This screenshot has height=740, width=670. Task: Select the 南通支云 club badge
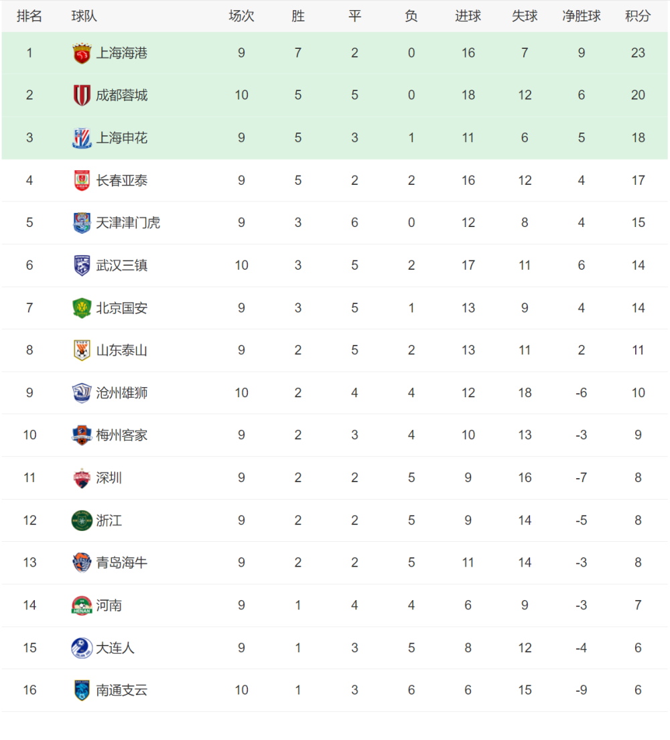click(82, 690)
